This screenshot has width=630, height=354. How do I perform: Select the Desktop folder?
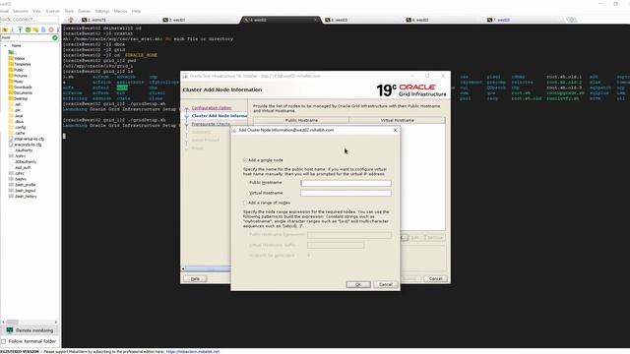click(x=18, y=98)
